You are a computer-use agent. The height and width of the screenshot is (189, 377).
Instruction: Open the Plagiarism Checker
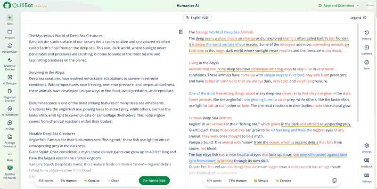[10, 95]
